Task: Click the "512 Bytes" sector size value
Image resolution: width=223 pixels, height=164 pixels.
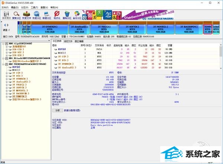Action: tap(174, 87)
